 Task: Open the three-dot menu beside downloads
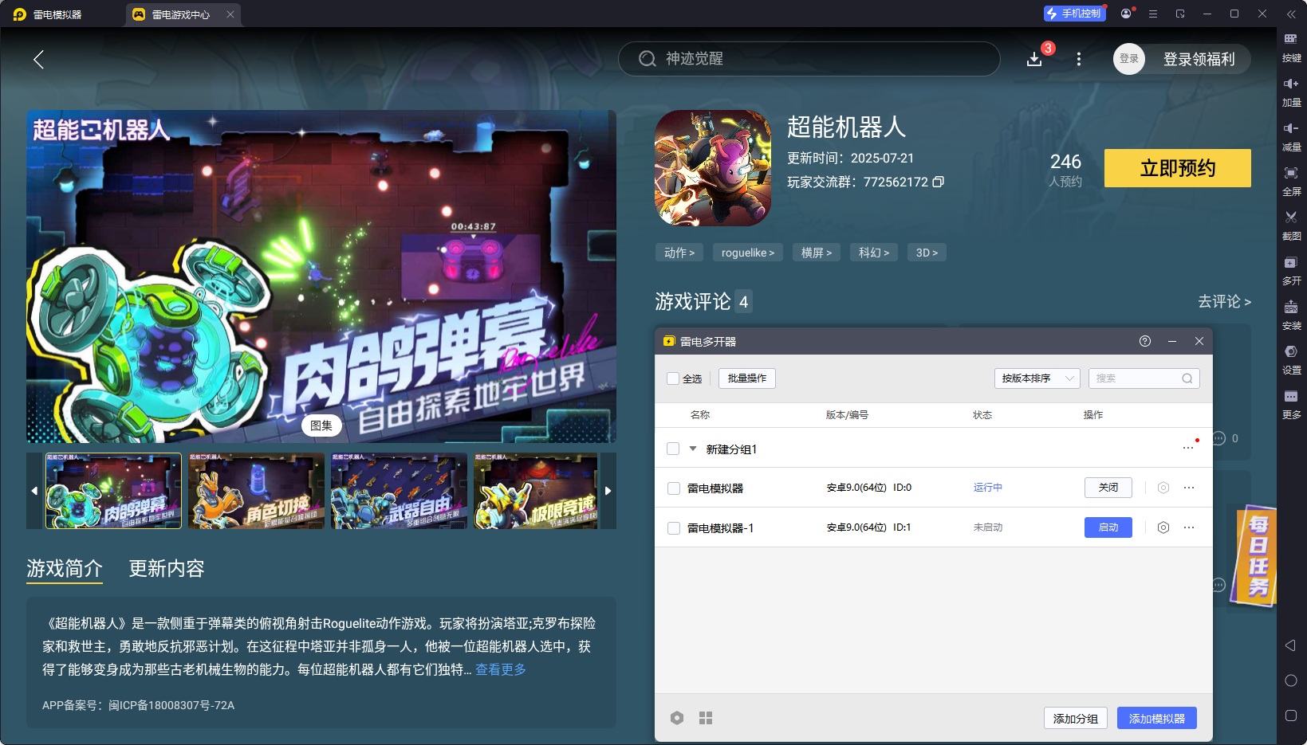pyautogui.click(x=1079, y=59)
